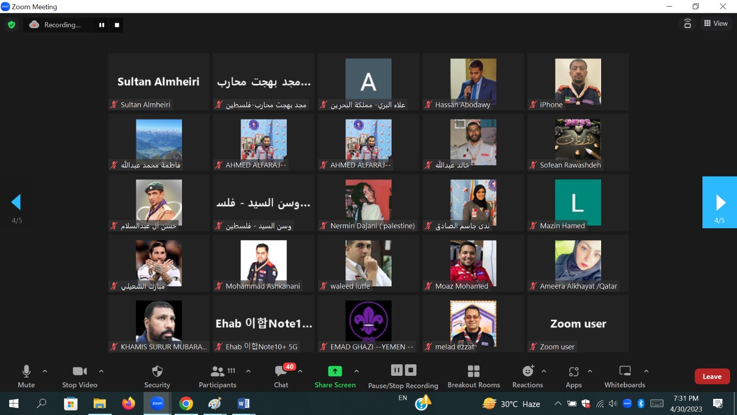Click the green encryption shield icon

point(12,25)
